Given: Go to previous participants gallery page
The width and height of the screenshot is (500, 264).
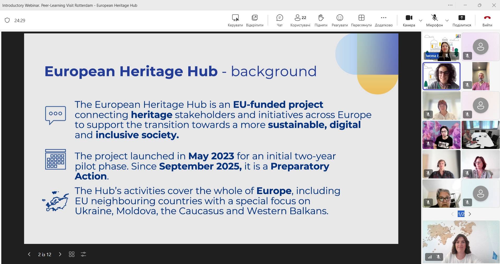Looking at the screenshot, I should 452,214.
